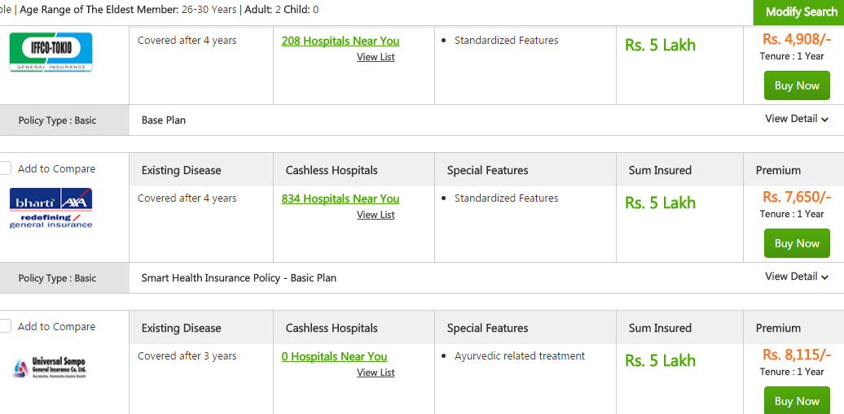This screenshot has height=414, width=844.
Task: Click Bharti AXA Rs. 5 Lakh sum insured
Action: 660,203
